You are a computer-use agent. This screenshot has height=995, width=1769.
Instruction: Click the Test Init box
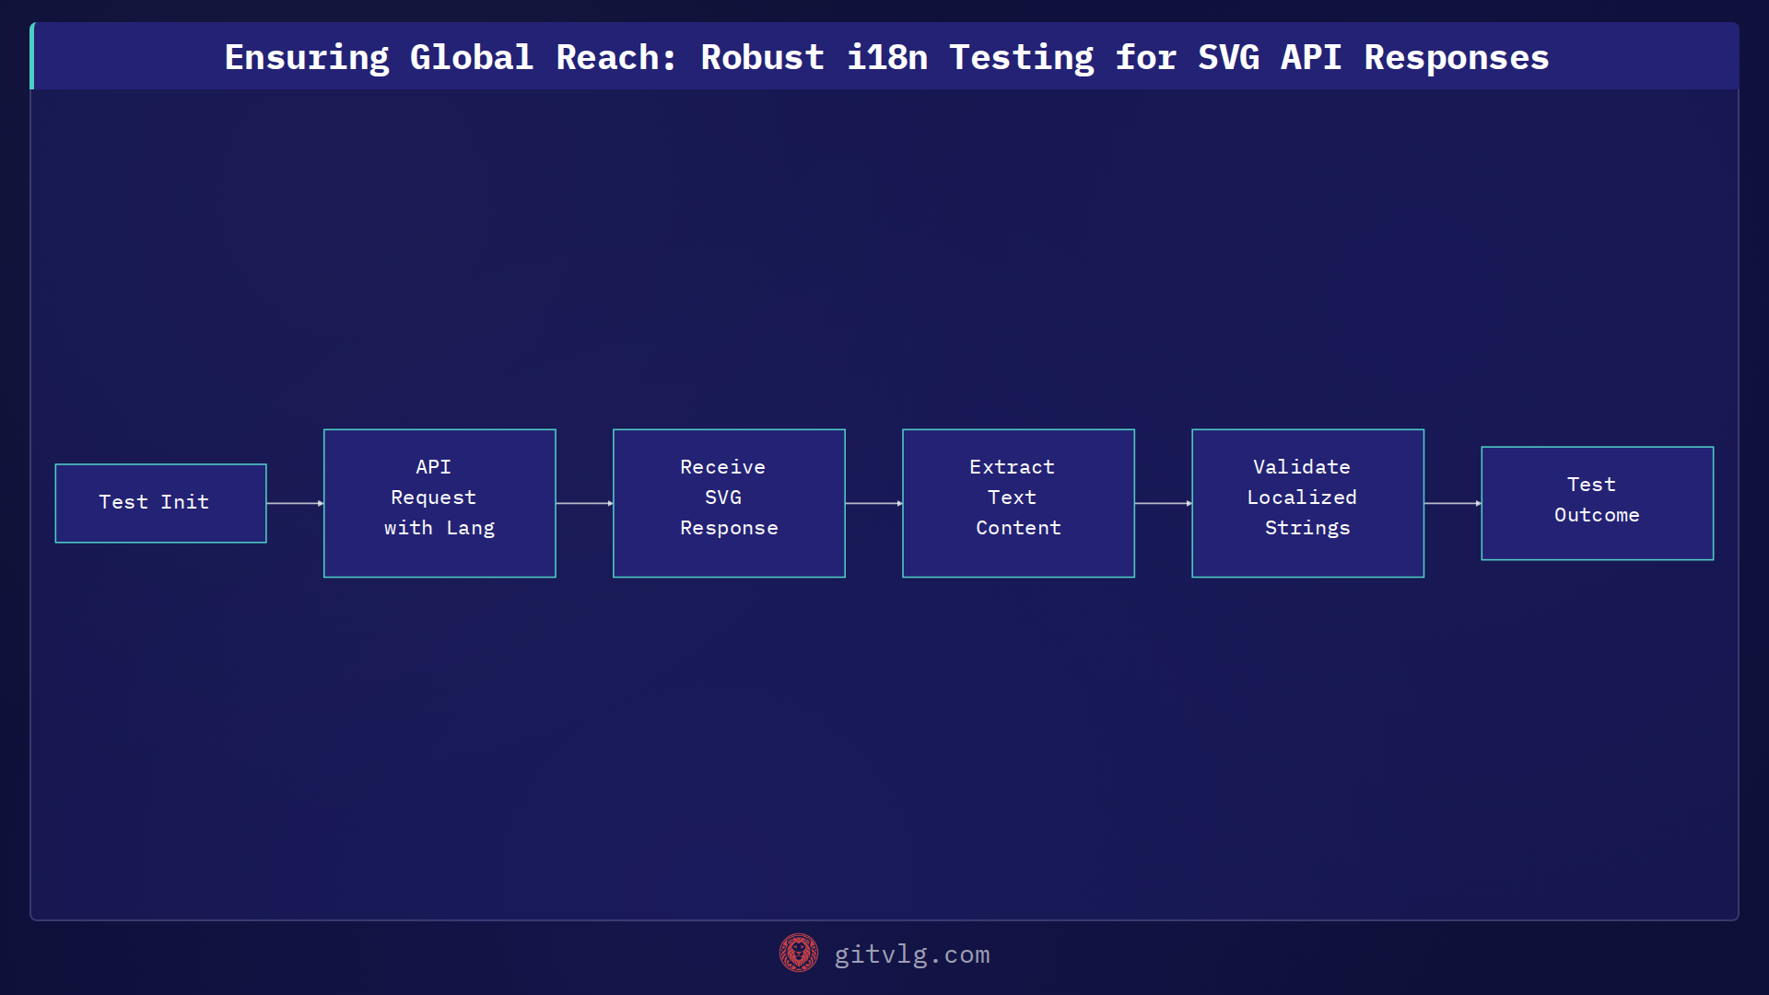click(160, 503)
